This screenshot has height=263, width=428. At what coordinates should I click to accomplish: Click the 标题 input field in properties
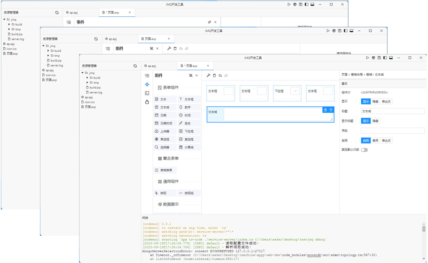click(393, 111)
